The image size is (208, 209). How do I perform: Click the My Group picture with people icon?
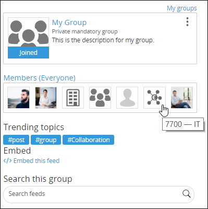(x=28, y=32)
